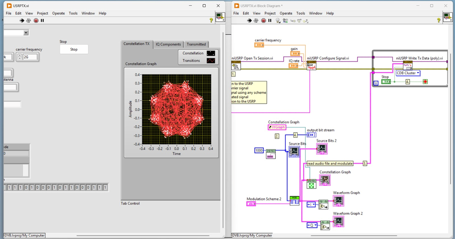Viewport: 455px width, 239px height.
Task: Click front panel vertical scrollbar
Action: click(x=223, y=130)
